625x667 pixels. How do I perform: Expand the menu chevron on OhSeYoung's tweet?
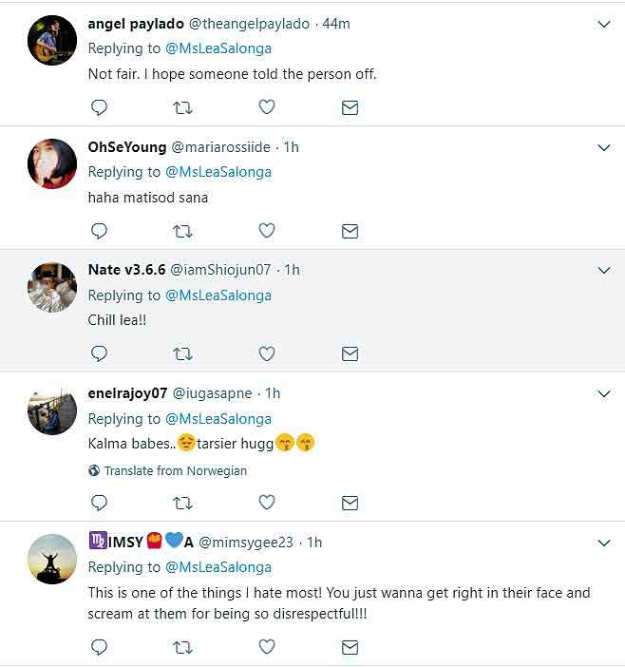coord(603,147)
